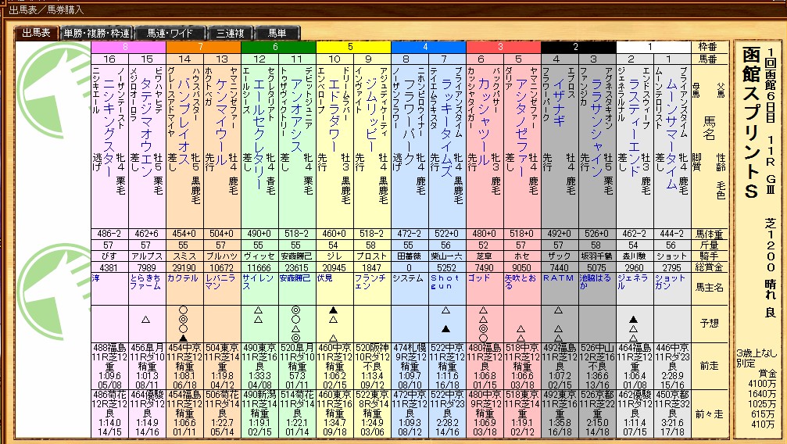Viewport: 787px width, 444px height.
Task: Click owner name ショットガン
Action: [x=671, y=281]
